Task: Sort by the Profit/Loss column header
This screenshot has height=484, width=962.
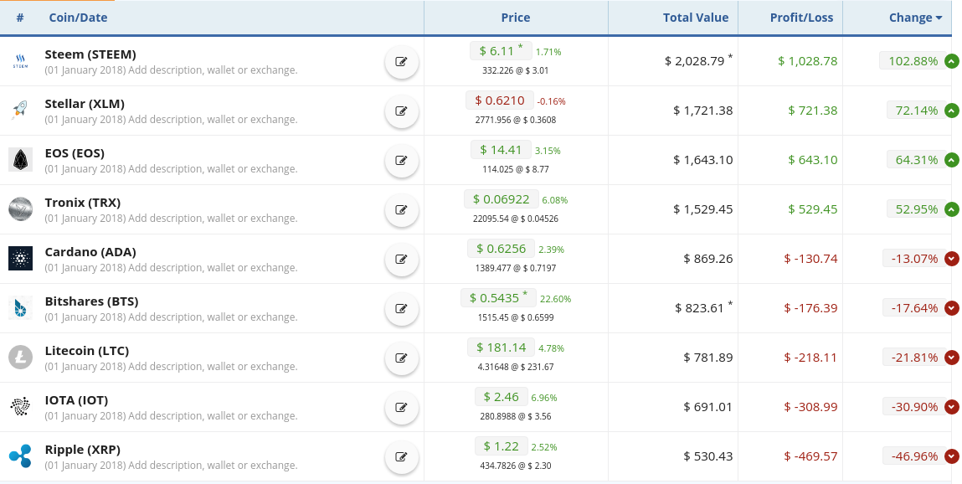Action: (x=801, y=18)
